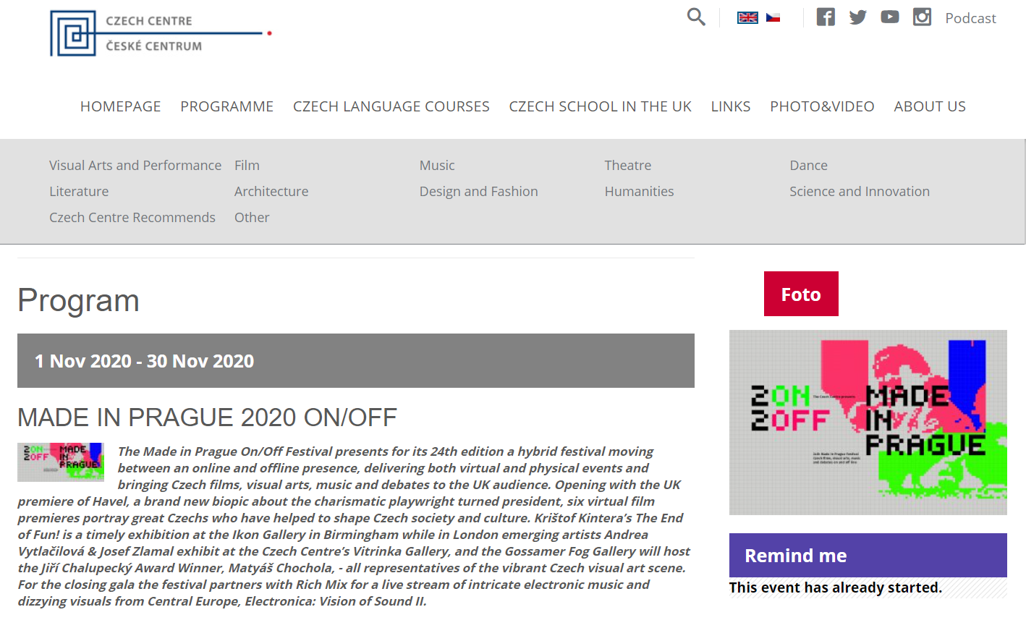Click the Czech Centre logo
1026x628 pixels.
[161, 33]
